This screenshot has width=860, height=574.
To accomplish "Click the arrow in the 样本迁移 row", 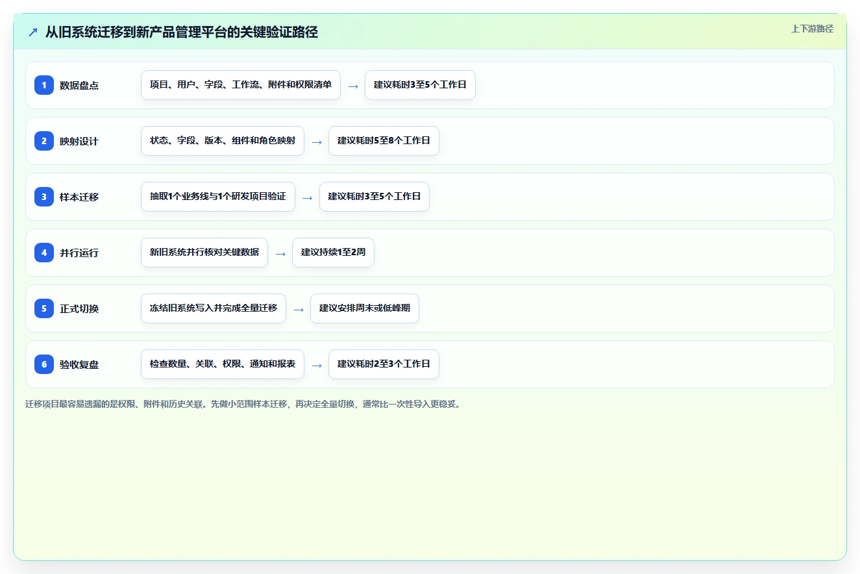I will tap(307, 197).
